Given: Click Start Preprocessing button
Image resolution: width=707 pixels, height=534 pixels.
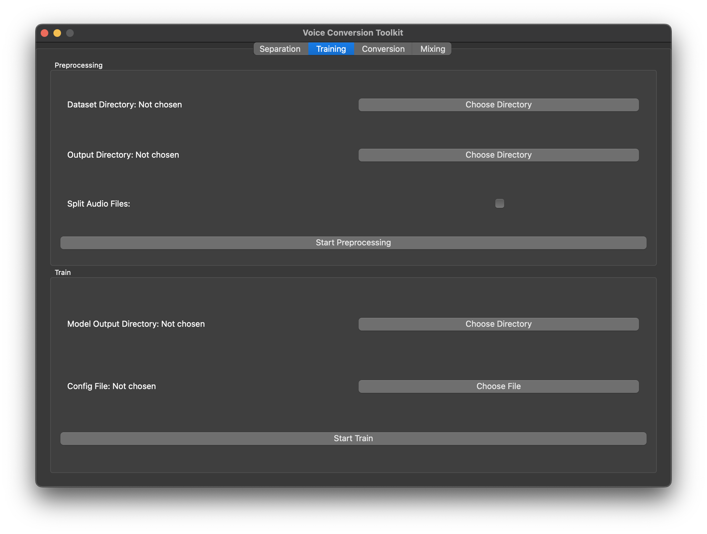Looking at the screenshot, I should click(353, 242).
